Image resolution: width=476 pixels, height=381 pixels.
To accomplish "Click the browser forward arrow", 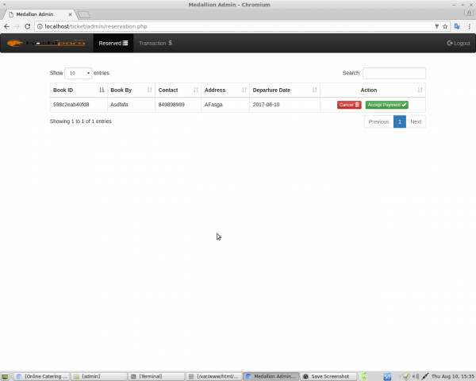I will coord(17,26).
